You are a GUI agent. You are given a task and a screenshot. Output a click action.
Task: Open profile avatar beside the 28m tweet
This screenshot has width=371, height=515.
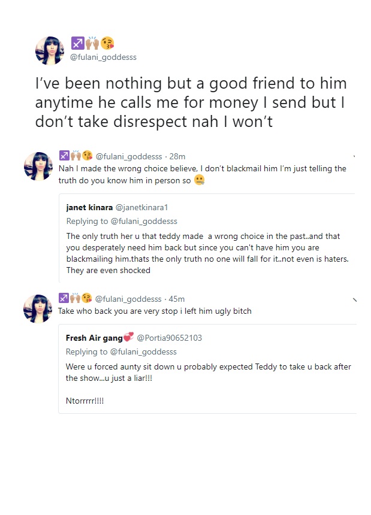38,166
